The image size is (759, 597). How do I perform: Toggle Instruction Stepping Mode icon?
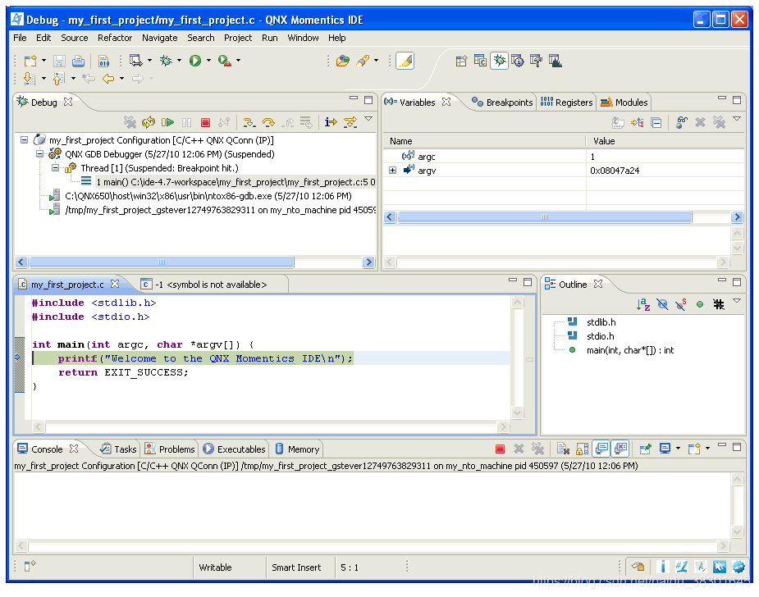(x=331, y=122)
